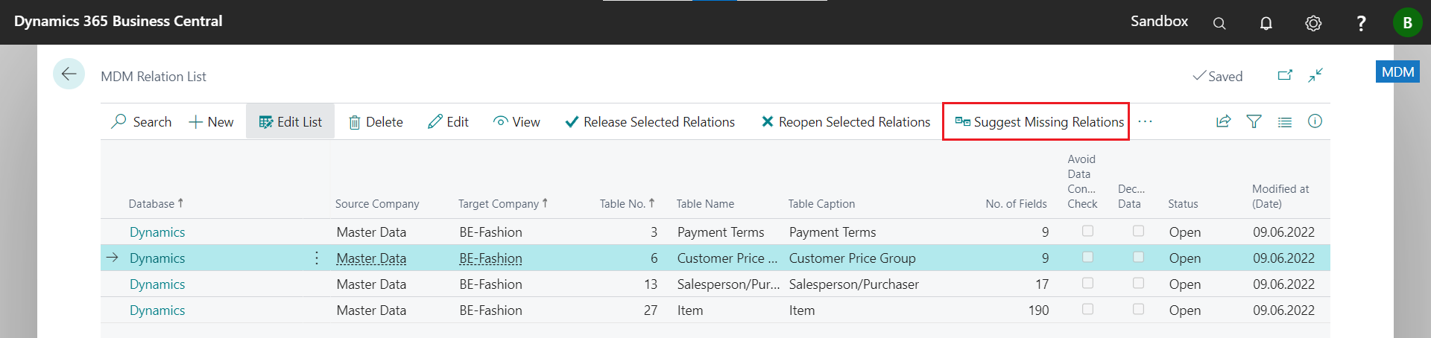This screenshot has height=338, width=1431.
Task: Toggle Dec... Data checkbox for Payment Terms
Action: 1138,231
